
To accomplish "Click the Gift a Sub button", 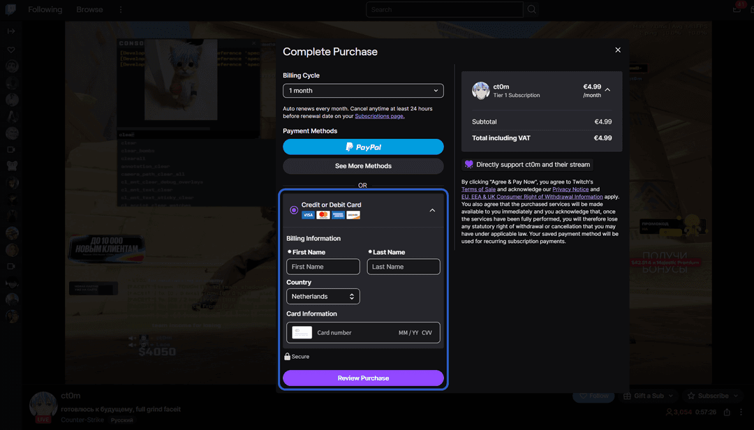I will coord(649,396).
